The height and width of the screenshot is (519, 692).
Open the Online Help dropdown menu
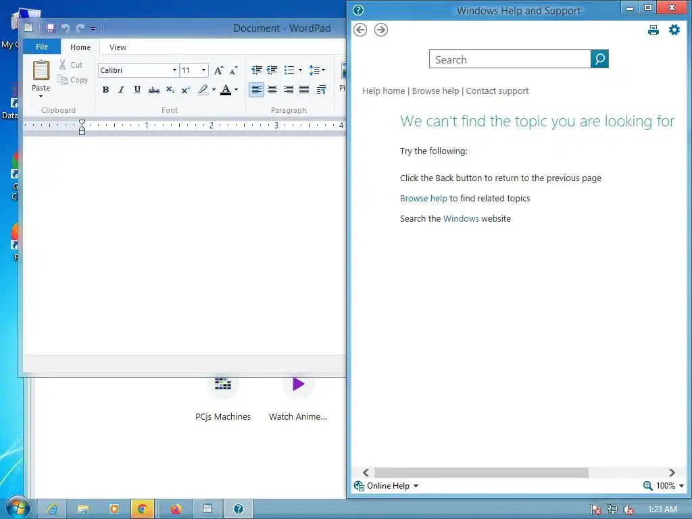point(386,486)
